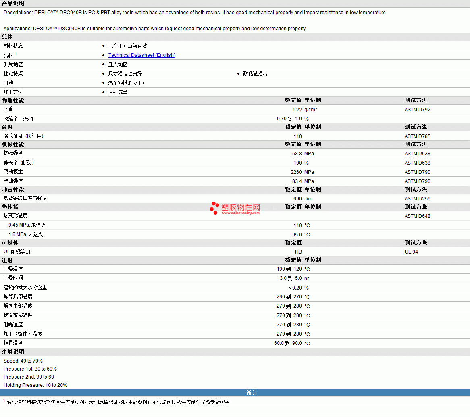Click the '洛氏硬度 (R 计秤)' row label

(x=23, y=136)
